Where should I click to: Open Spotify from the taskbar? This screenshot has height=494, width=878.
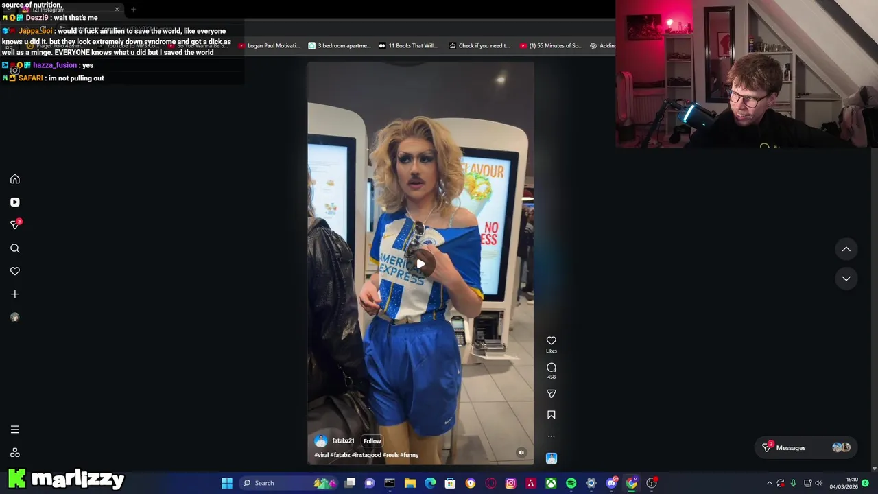571,483
